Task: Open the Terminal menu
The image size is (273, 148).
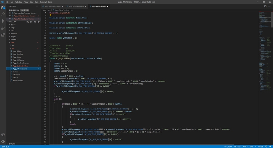Action: coord(43,2)
